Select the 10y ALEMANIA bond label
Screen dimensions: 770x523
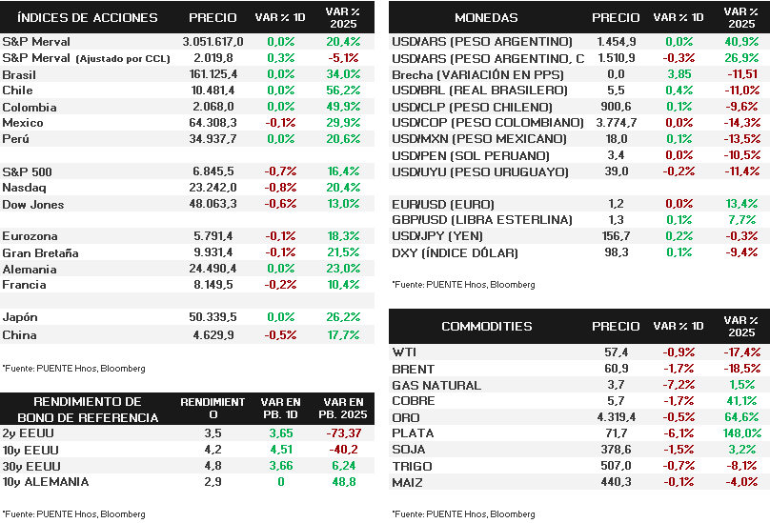pos(45,482)
